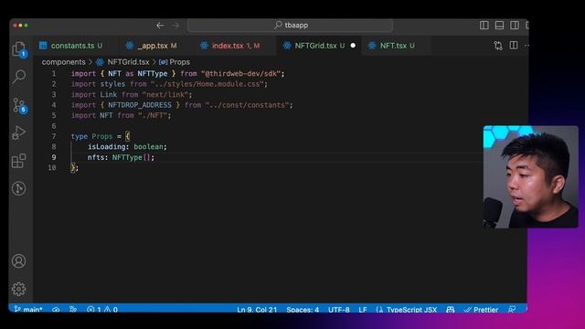
Task: Click "@thirdweb-dev/sdk" import string
Action: (x=240, y=73)
